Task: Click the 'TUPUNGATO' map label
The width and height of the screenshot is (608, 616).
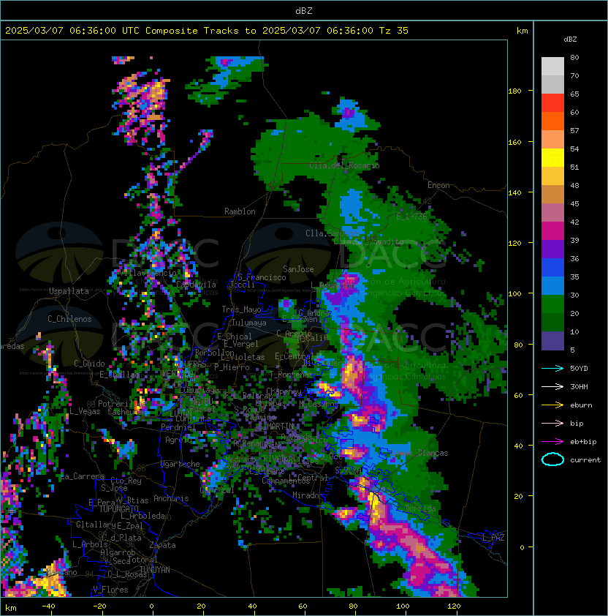Action: 118,508
